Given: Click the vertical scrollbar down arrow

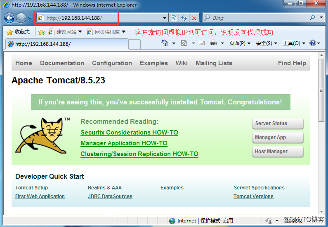Looking at the screenshot, I should pos(321,211).
